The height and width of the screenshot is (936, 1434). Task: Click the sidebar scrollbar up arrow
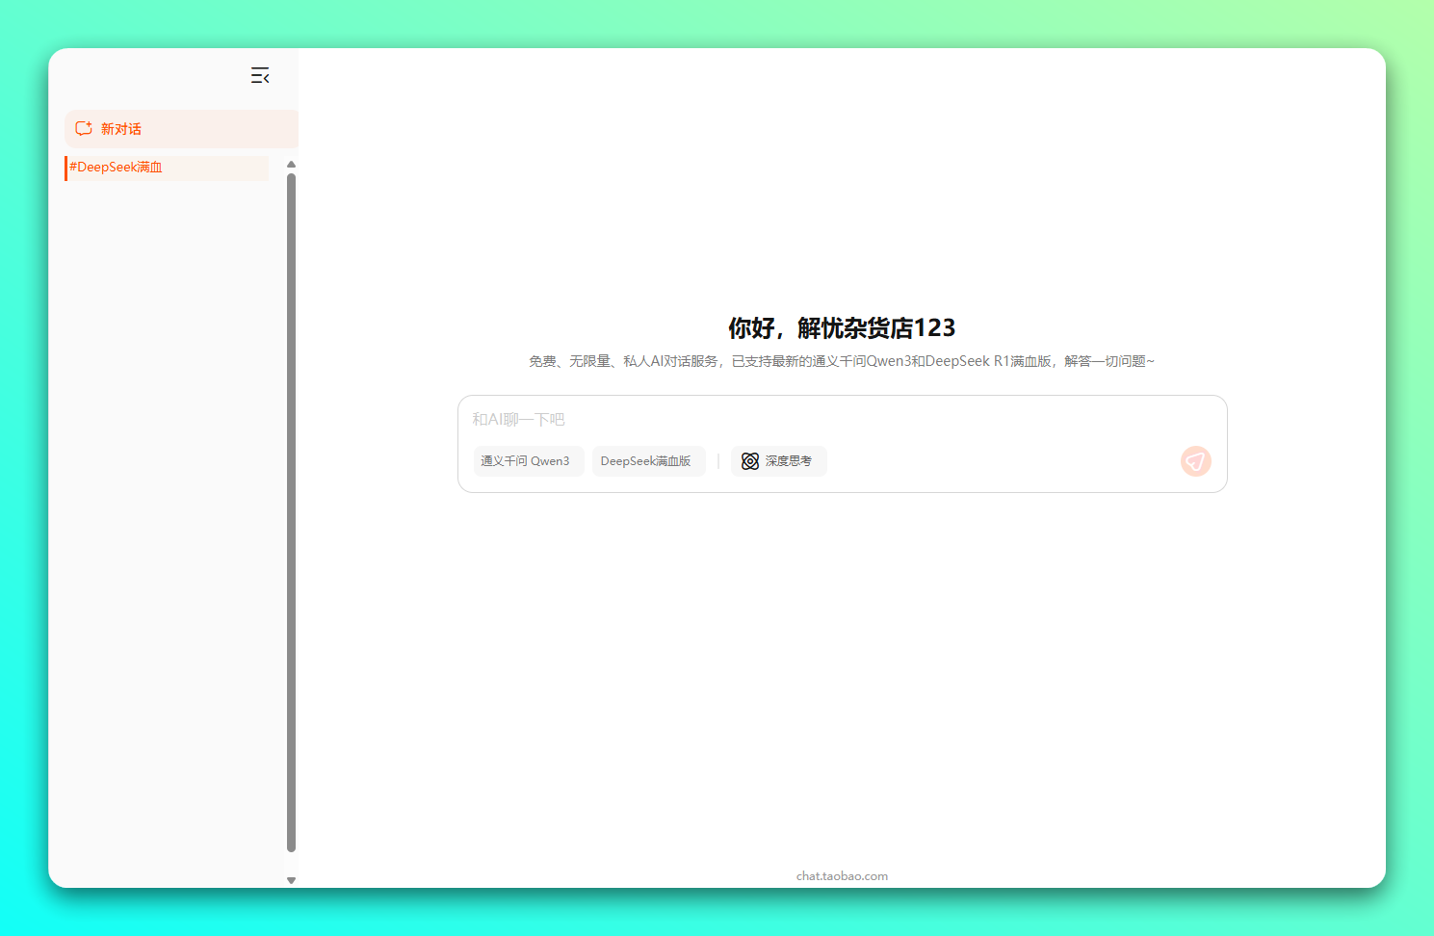[291, 165]
